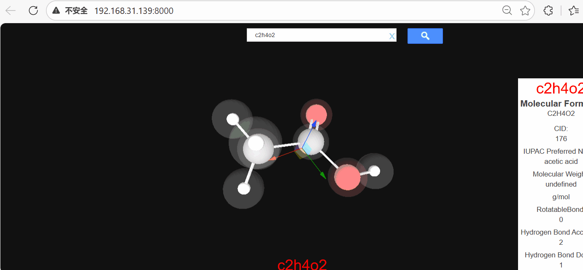Click the large methyl carbon atom
Image resolution: width=583 pixels, height=270 pixels.
[x=258, y=148]
